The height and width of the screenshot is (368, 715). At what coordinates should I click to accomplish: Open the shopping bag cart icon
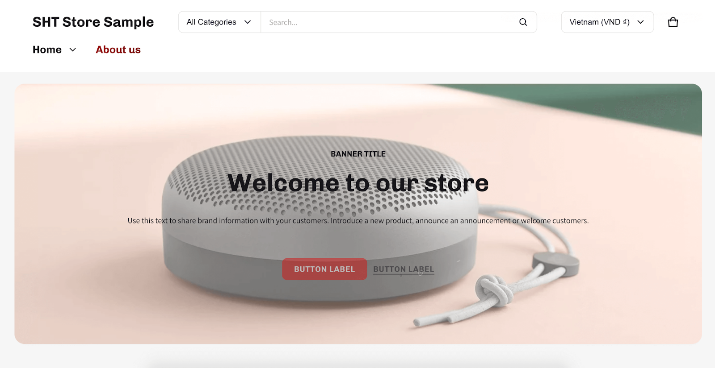(673, 22)
